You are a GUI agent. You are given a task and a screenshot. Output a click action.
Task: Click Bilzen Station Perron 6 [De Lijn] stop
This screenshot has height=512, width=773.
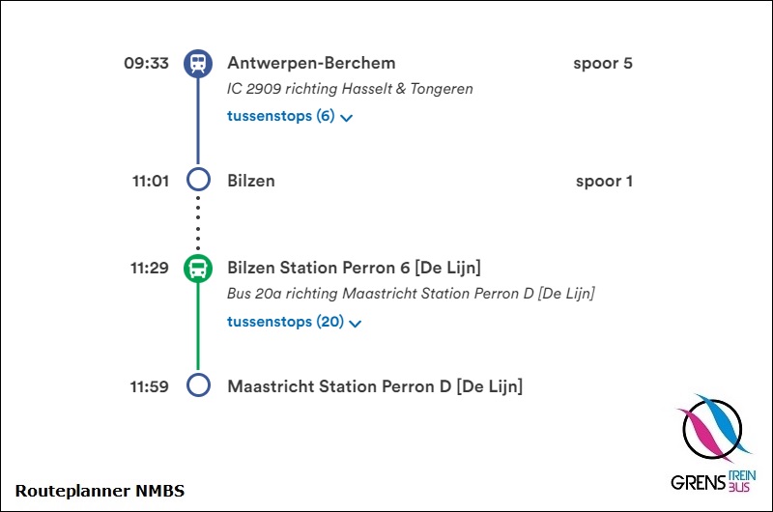(x=354, y=268)
